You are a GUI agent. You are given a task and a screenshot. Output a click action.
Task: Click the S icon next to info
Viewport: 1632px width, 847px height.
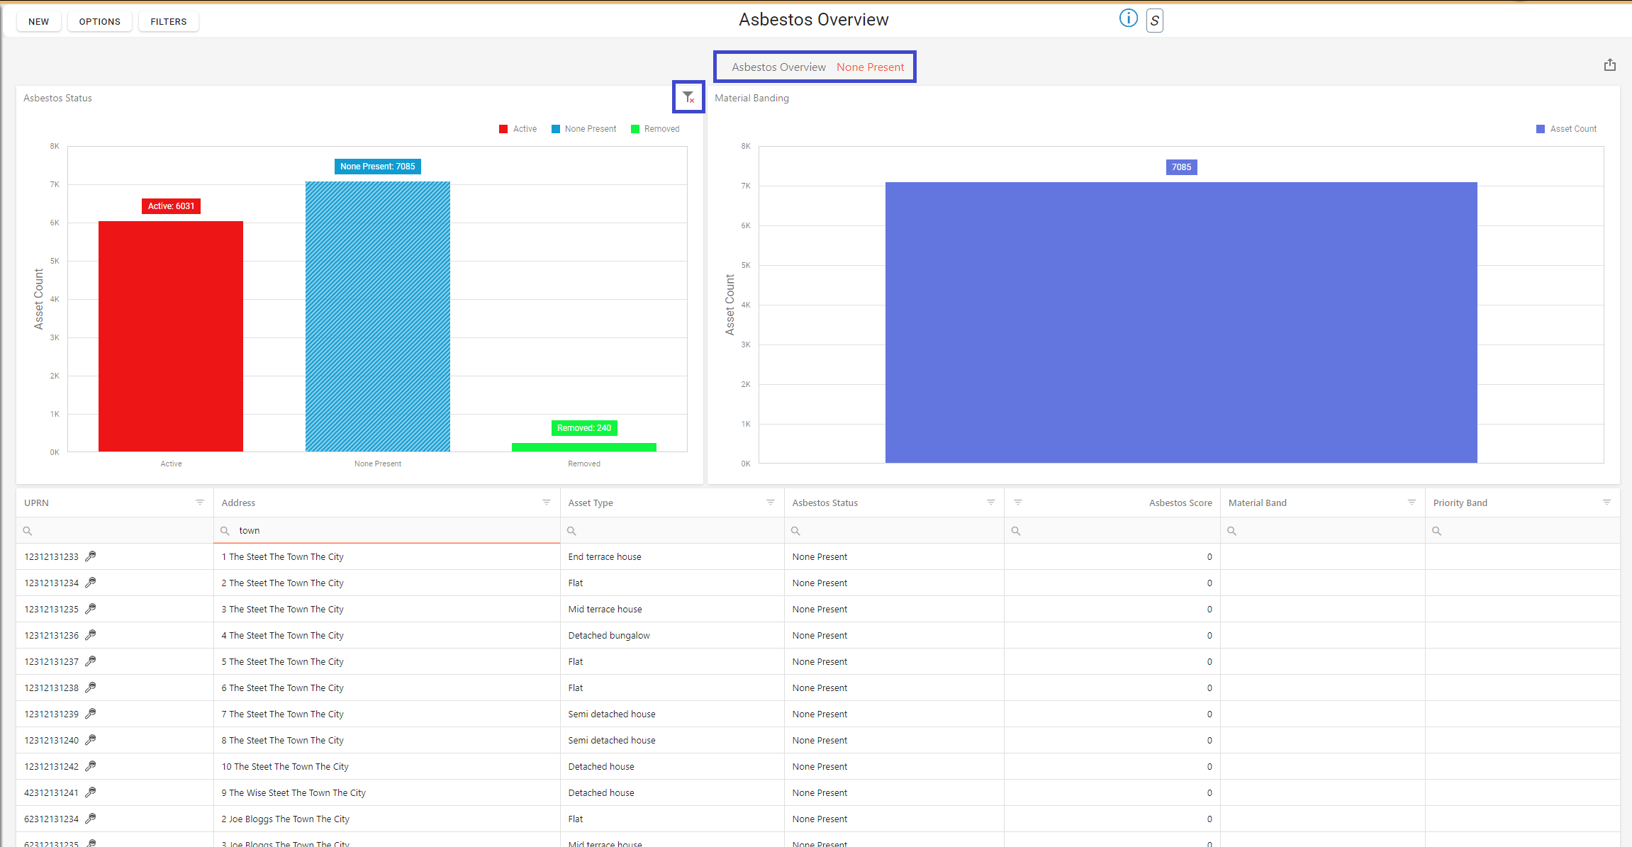[1154, 21]
